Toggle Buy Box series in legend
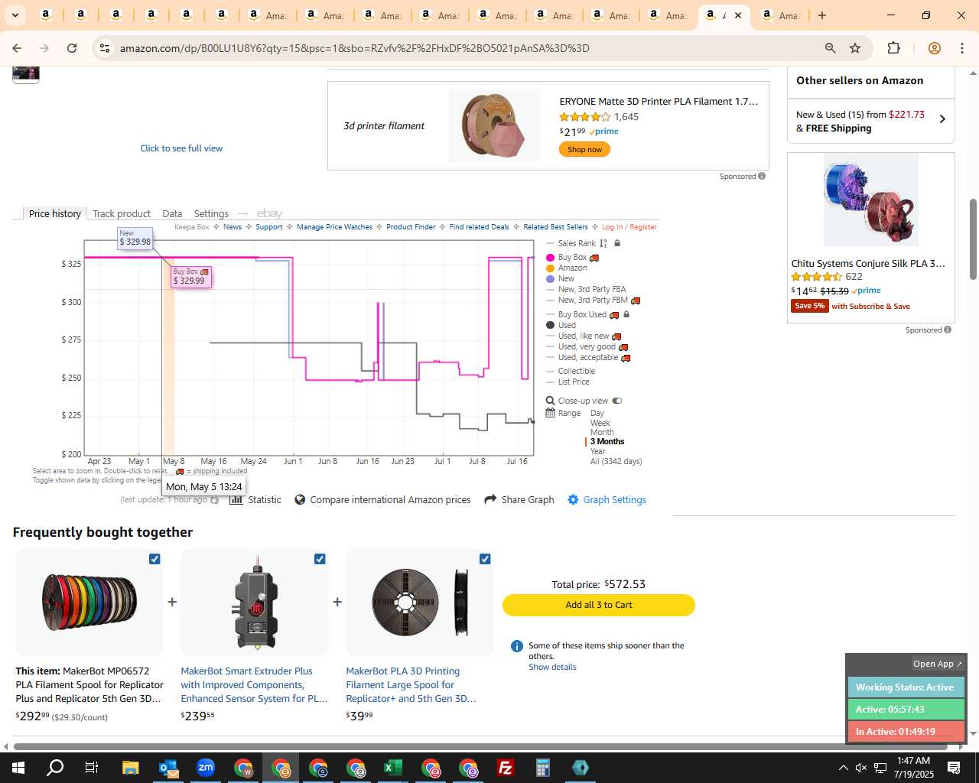The height and width of the screenshot is (783, 979). 572,258
